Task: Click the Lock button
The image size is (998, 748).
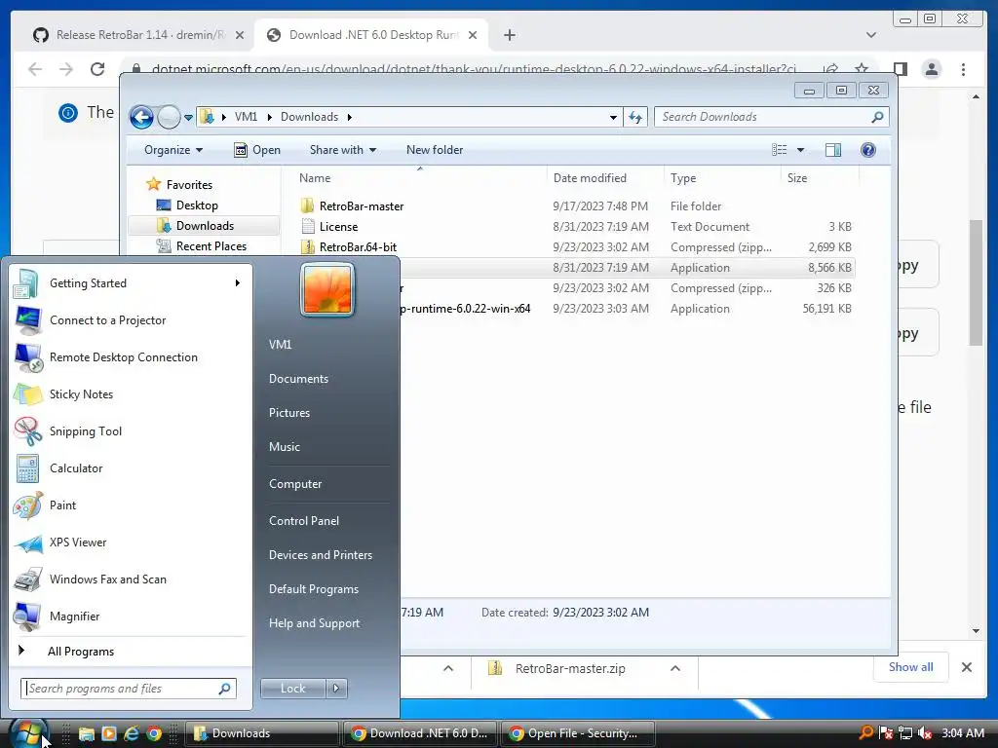Action: coord(292,689)
